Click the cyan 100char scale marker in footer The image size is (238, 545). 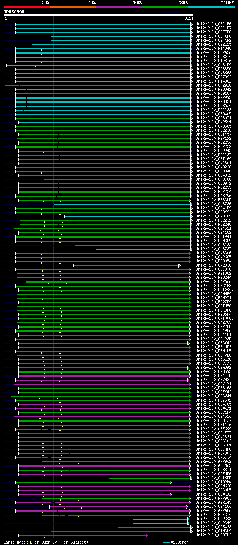tap(167, 542)
